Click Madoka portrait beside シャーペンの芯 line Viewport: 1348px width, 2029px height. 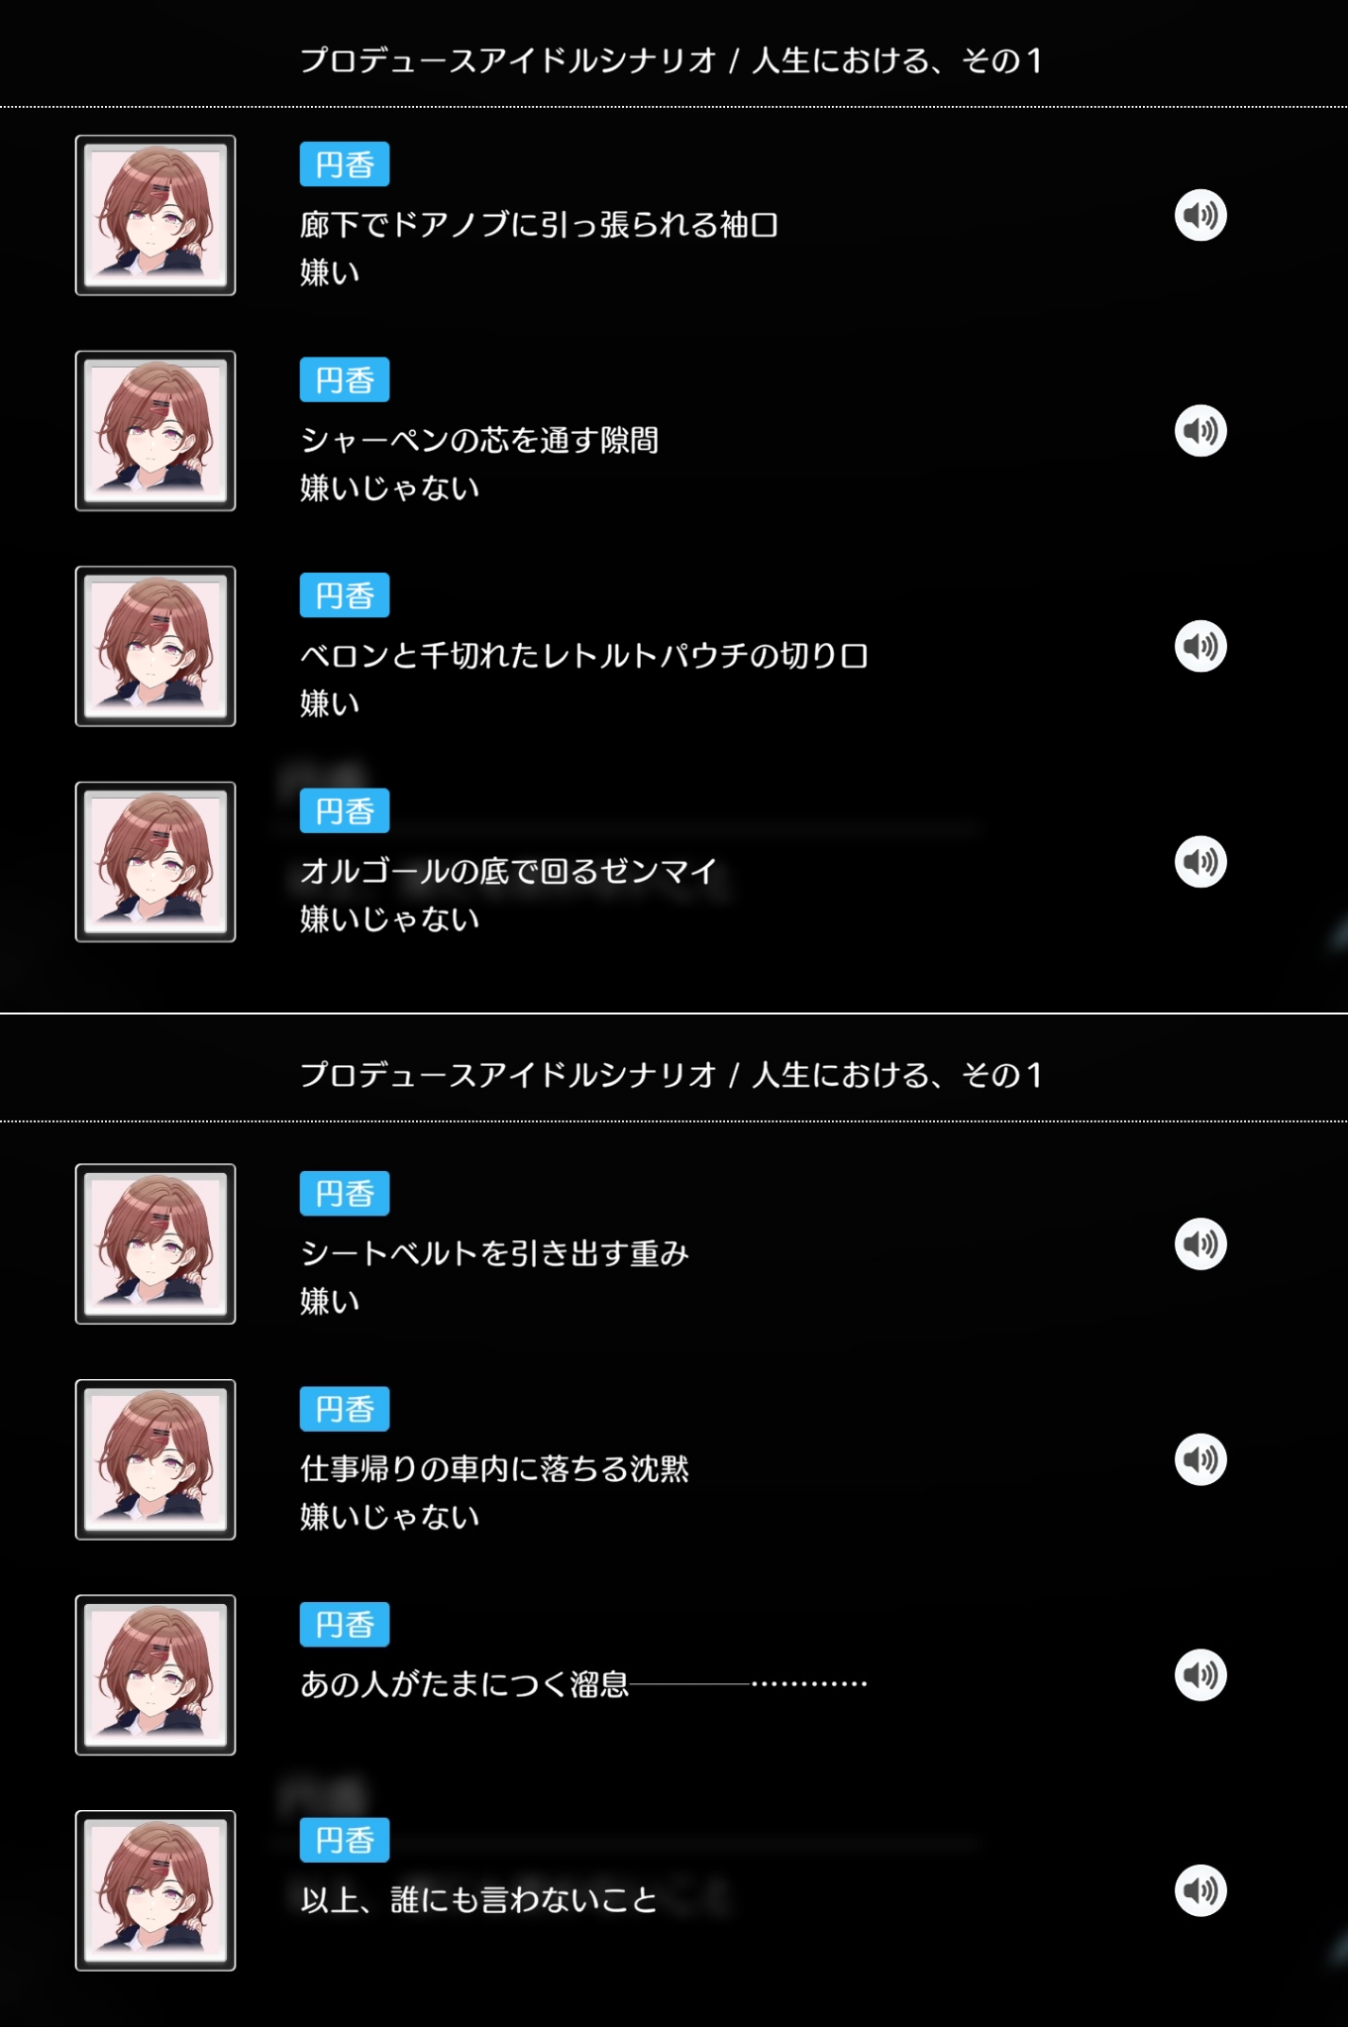(x=156, y=431)
